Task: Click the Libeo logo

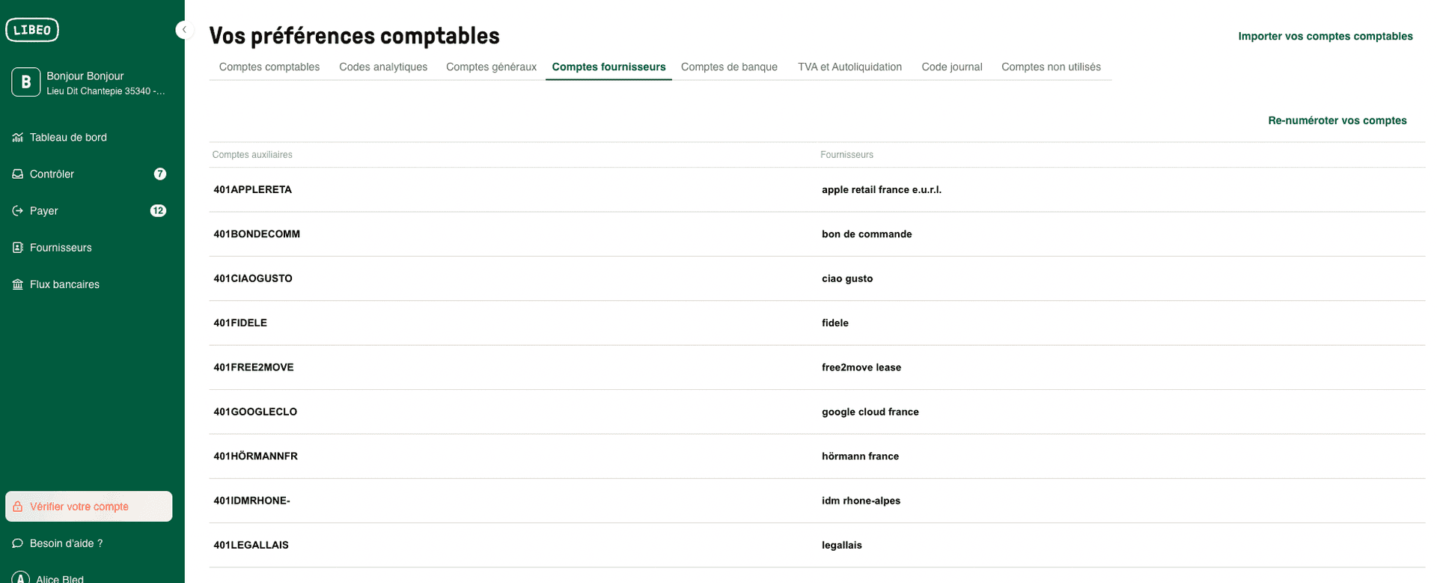Action: [32, 30]
